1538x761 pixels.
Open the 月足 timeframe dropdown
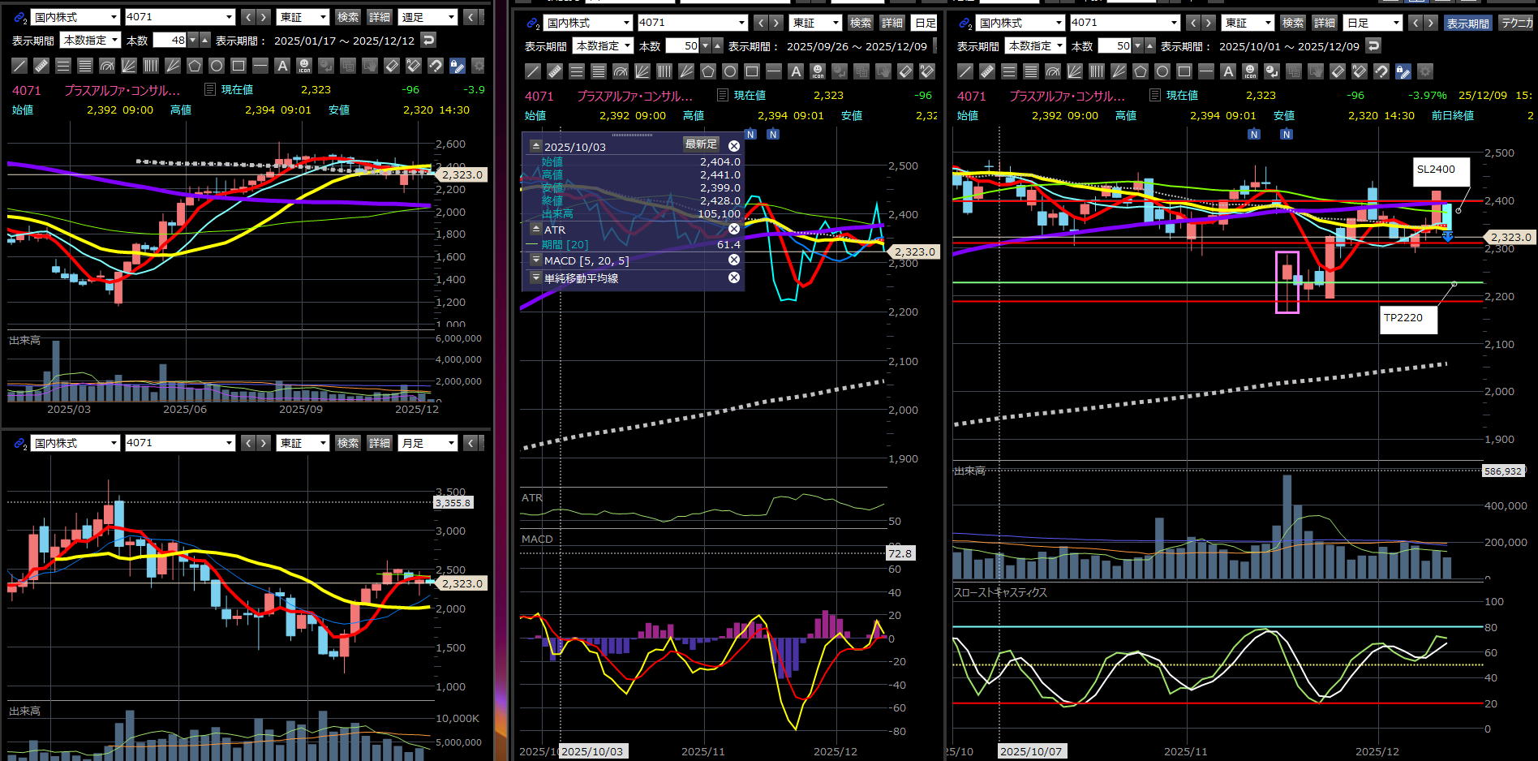pyautogui.click(x=428, y=443)
